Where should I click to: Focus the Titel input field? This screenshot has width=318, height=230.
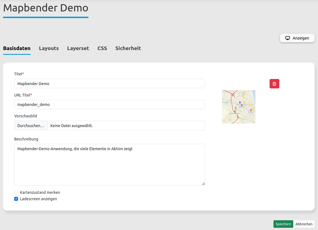[109, 83]
